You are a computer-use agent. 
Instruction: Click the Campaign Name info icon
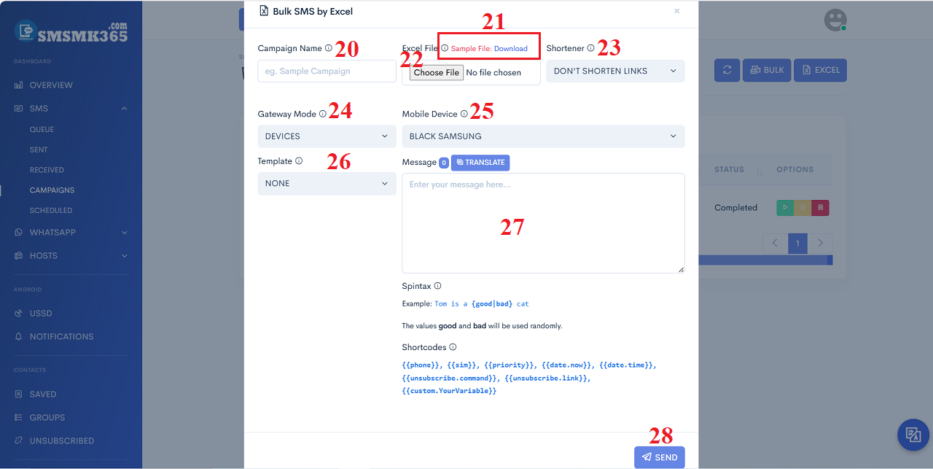[328, 48]
